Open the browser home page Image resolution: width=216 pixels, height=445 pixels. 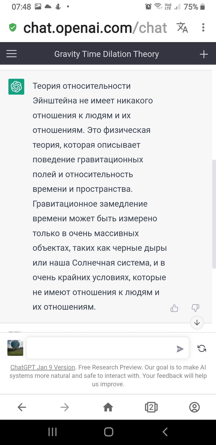(x=108, y=407)
